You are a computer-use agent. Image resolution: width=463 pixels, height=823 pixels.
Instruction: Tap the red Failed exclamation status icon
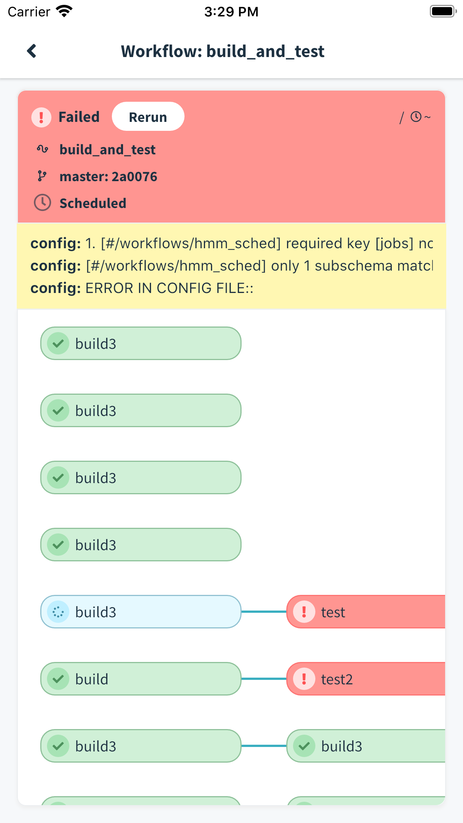pos(41,117)
